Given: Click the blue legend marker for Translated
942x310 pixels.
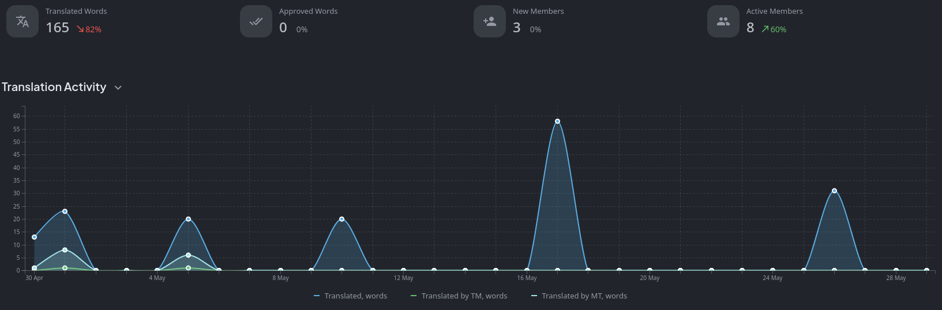Looking at the screenshot, I should pos(317,296).
